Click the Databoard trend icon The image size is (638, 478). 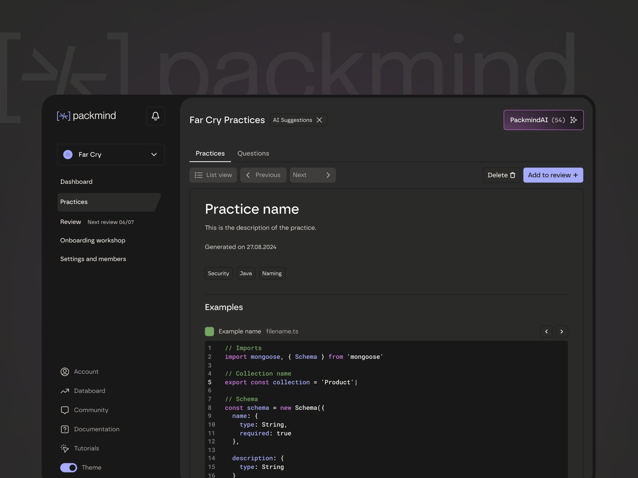[65, 391]
